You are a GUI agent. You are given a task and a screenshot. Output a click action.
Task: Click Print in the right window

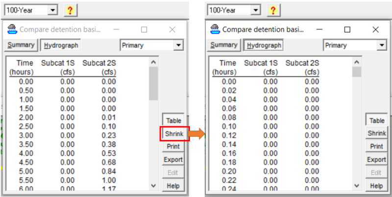[376, 146]
